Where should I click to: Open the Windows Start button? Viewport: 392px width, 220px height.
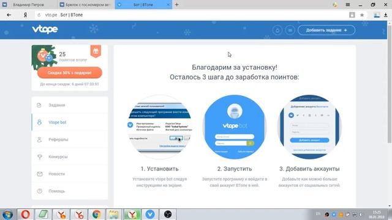(7, 215)
